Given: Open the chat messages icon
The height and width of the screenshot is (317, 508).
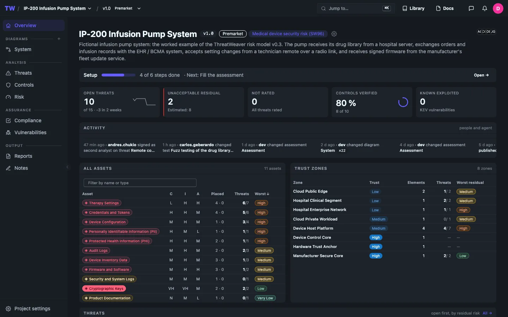Looking at the screenshot, I should coord(471,8).
